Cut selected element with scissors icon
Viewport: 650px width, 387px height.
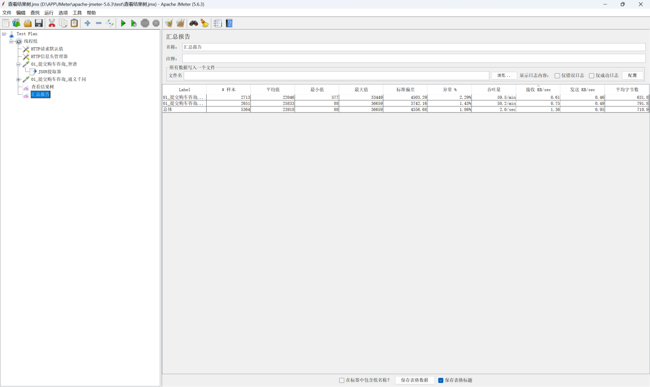coord(52,23)
